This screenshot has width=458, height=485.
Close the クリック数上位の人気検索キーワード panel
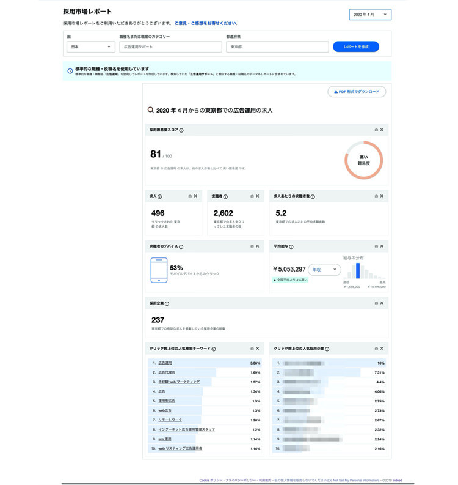click(257, 349)
